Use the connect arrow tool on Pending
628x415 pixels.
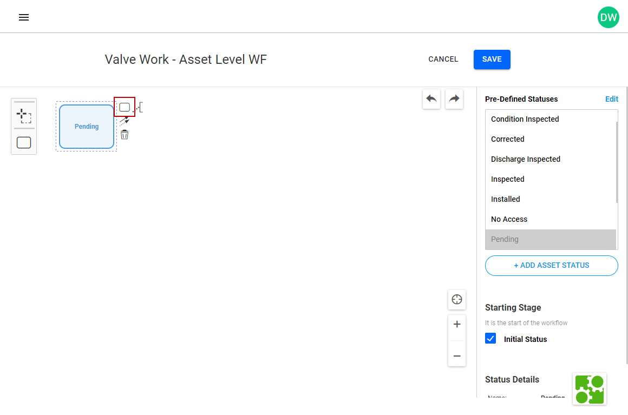[x=124, y=121]
